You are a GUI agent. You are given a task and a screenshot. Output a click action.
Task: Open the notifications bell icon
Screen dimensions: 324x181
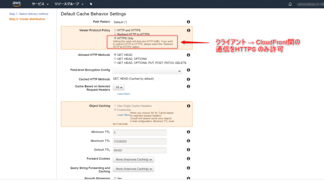290,4
